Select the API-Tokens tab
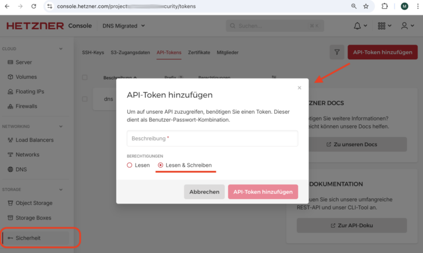This screenshot has width=423, height=253. point(169,53)
